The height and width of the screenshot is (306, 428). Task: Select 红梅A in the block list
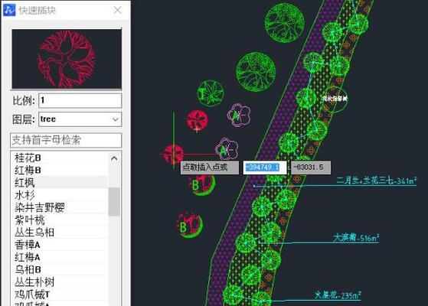(x=60, y=257)
